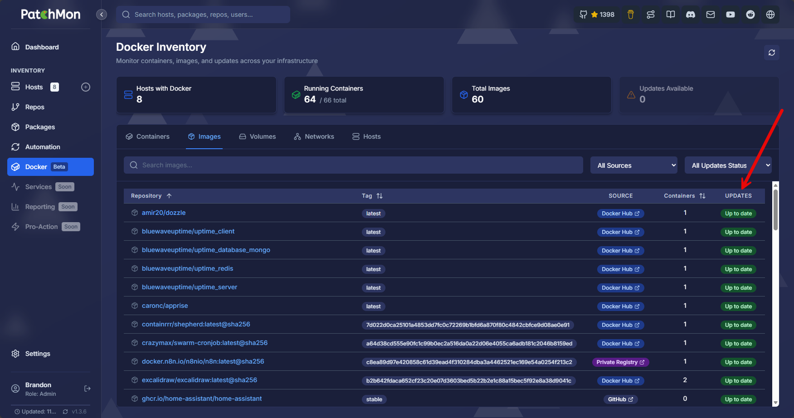Open the excalidraw/excalidraw image link

200,380
